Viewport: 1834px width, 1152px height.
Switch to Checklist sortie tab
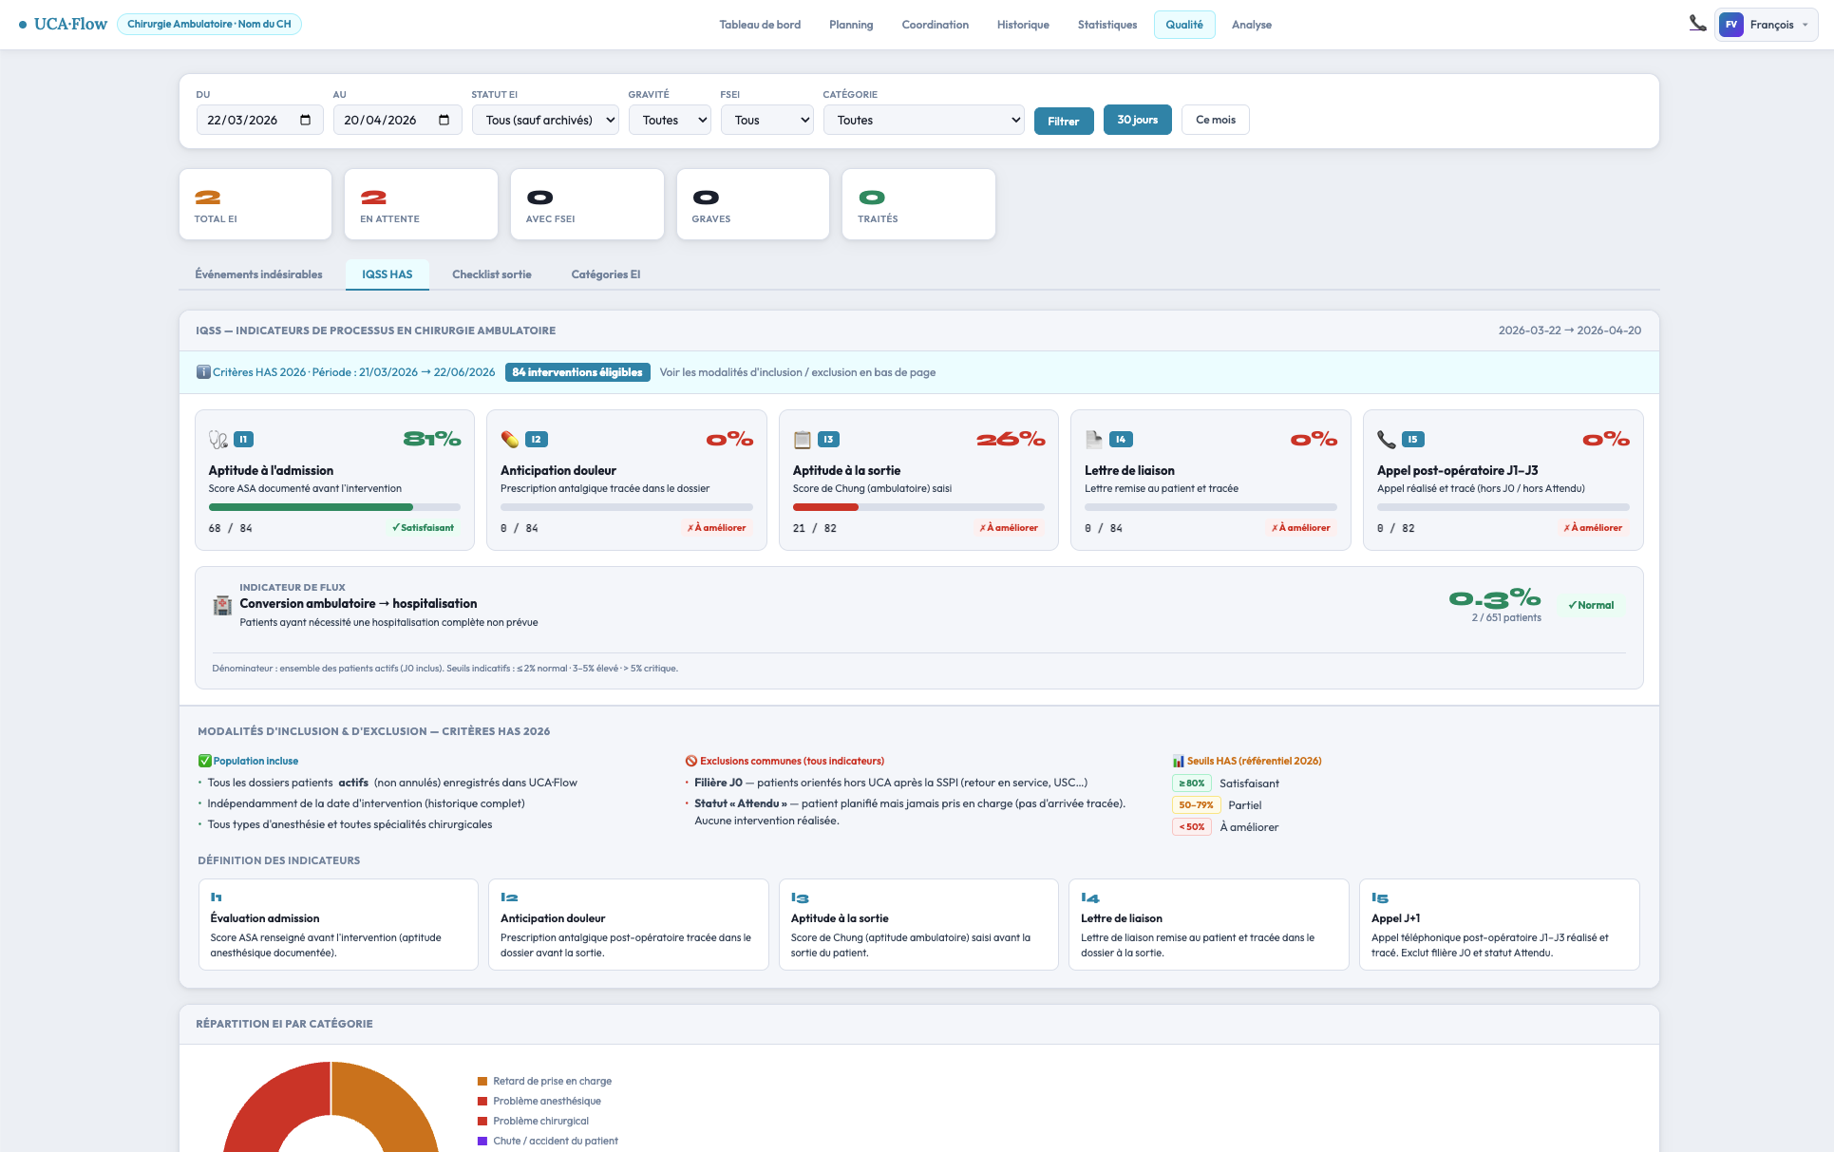click(492, 274)
